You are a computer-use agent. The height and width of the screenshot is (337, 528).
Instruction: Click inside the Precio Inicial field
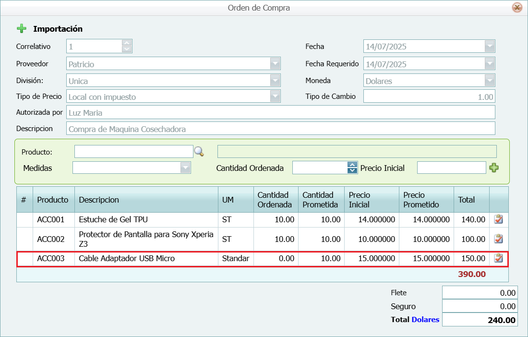click(x=451, y=167)
